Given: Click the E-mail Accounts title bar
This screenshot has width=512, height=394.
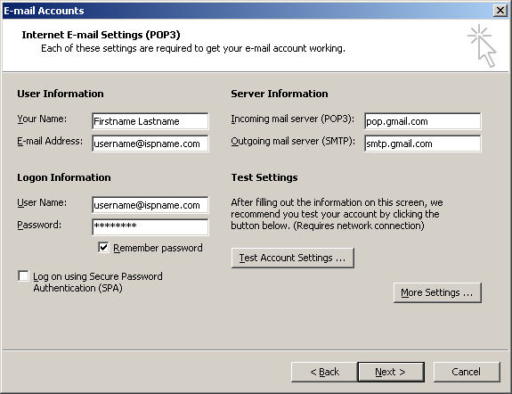Looking at the screenshot, I should pyautogui.click(x=248, y=11).
